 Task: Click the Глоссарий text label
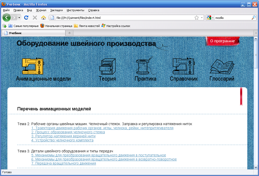(x=222, y=79)
